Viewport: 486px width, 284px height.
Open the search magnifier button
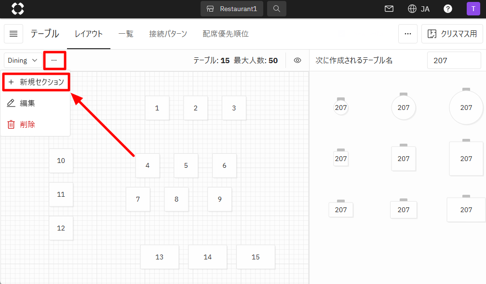pyautogui.click(x=276, y=9)
